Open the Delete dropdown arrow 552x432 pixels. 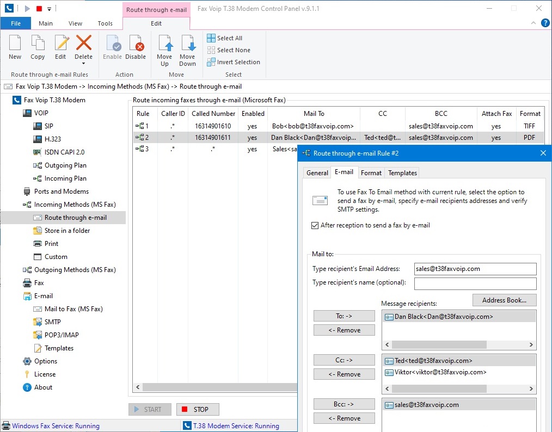point(83,64)
